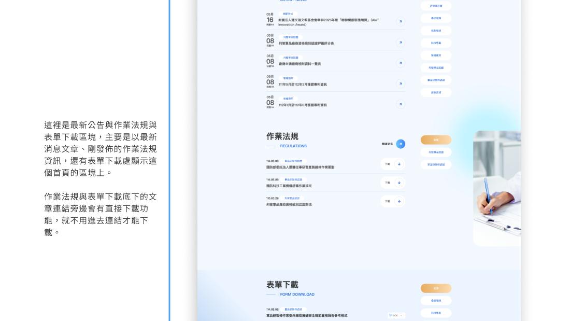Screen dimensions: 570x321
Task: Select the gold 全部 filter in 表單下載
Action: 436,288
